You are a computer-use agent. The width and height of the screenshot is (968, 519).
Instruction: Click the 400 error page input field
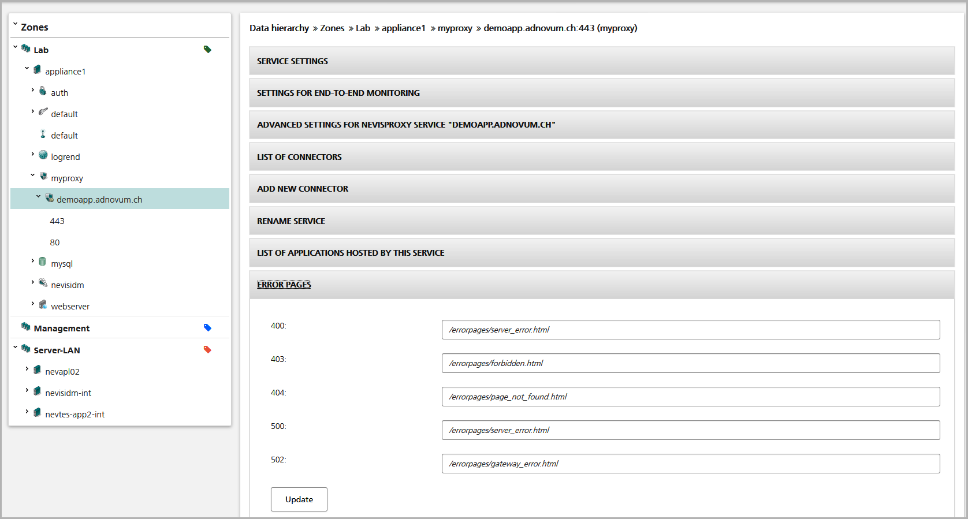[x=691, y=330]
